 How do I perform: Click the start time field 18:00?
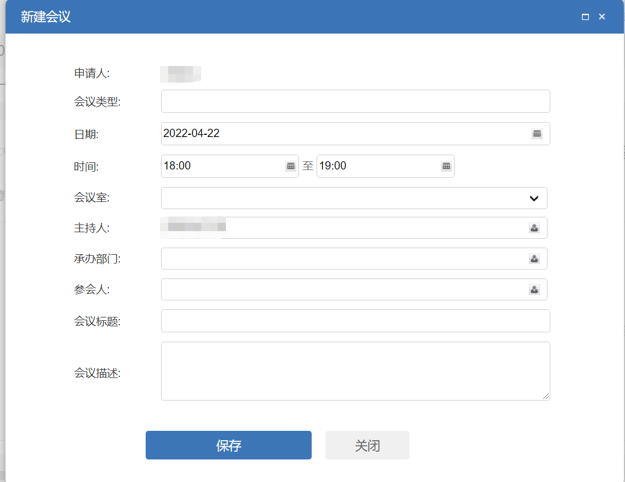point(230,166)
